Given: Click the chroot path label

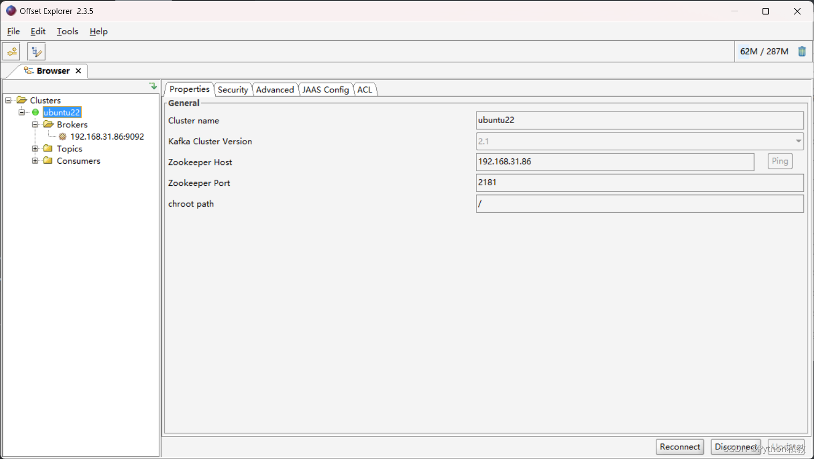Looking at the screenshot, I should click(x=191, y=204).
